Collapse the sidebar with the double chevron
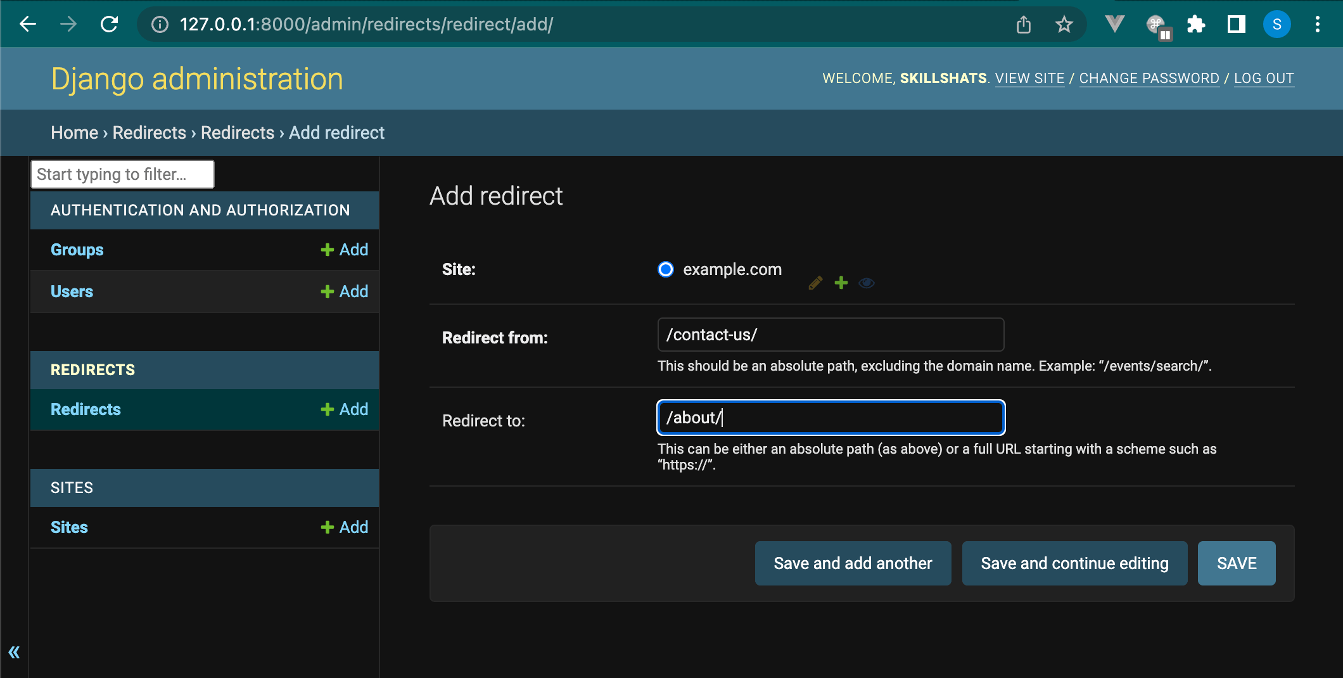Image resolution: width=1343 pixels, height=678 pixels. pos(14,652)
